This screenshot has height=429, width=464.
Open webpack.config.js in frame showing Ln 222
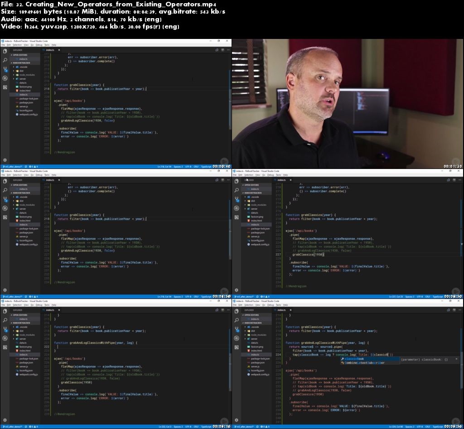pyautogui.click(x=28, y=375)
